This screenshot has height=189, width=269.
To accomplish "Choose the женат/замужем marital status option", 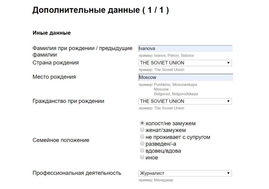I will tap(142, 130).
